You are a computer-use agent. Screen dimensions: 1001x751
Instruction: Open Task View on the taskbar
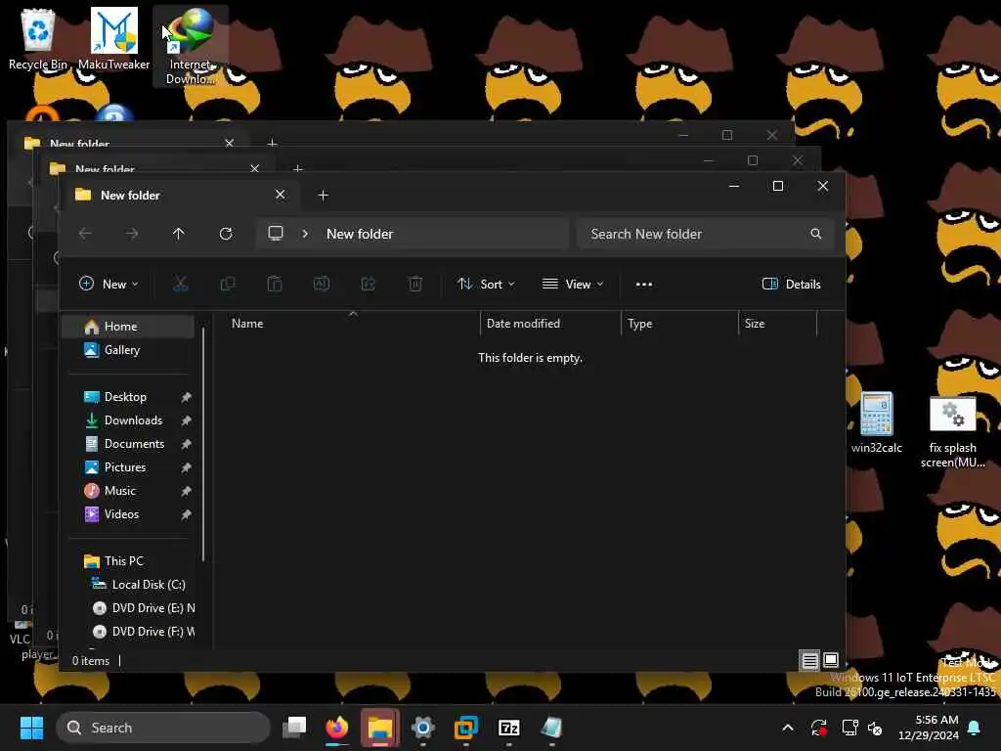pos(294,728)
